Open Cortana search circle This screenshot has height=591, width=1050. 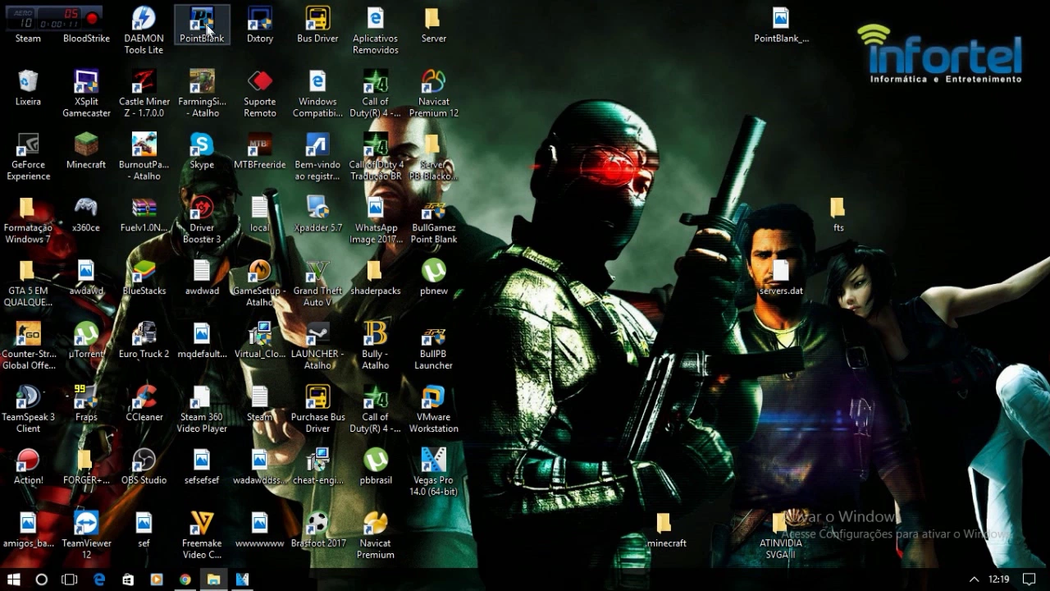click(x=42, y=580)
